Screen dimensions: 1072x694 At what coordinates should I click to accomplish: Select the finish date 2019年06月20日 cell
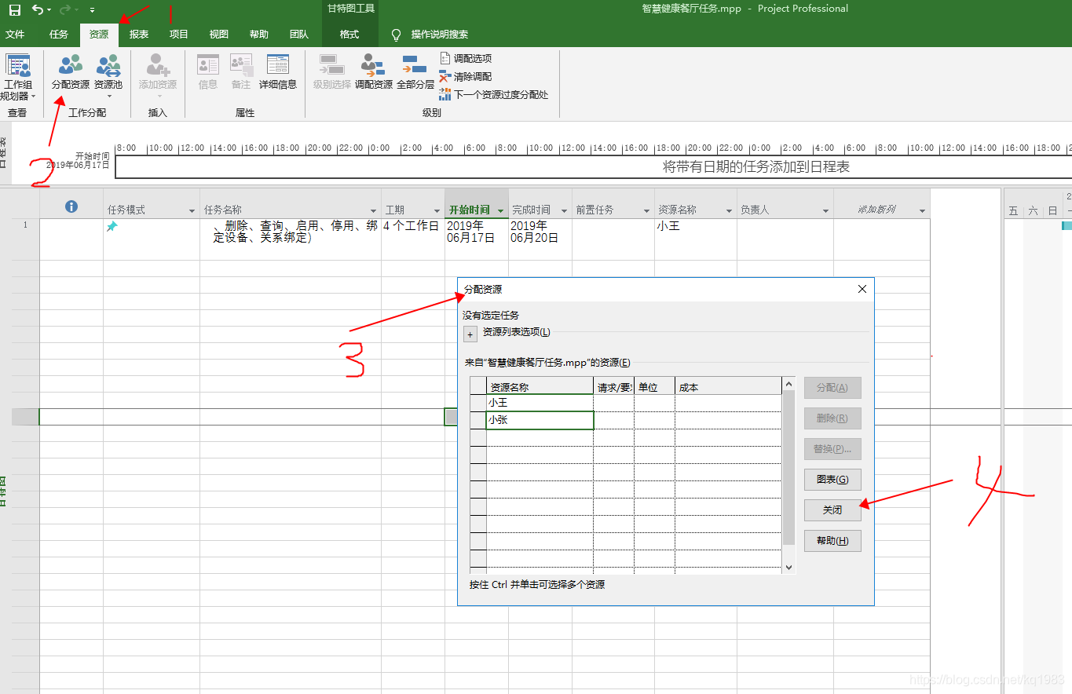pyautogui.click(x=540, y=239)
